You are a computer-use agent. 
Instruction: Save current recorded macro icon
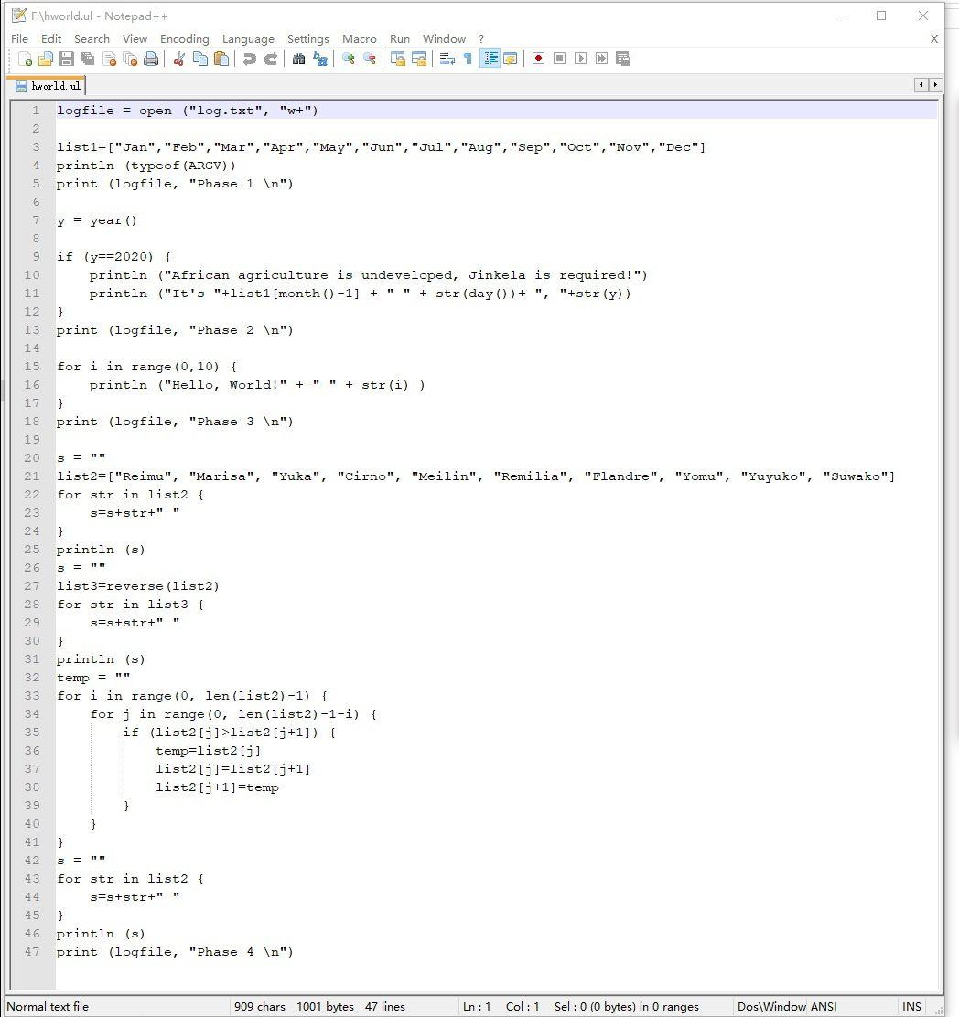623,59
